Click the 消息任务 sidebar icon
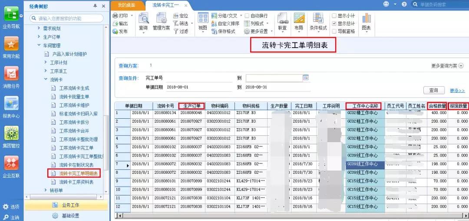The width and height of the screenshot is (469, 221). tap(11, 77)
